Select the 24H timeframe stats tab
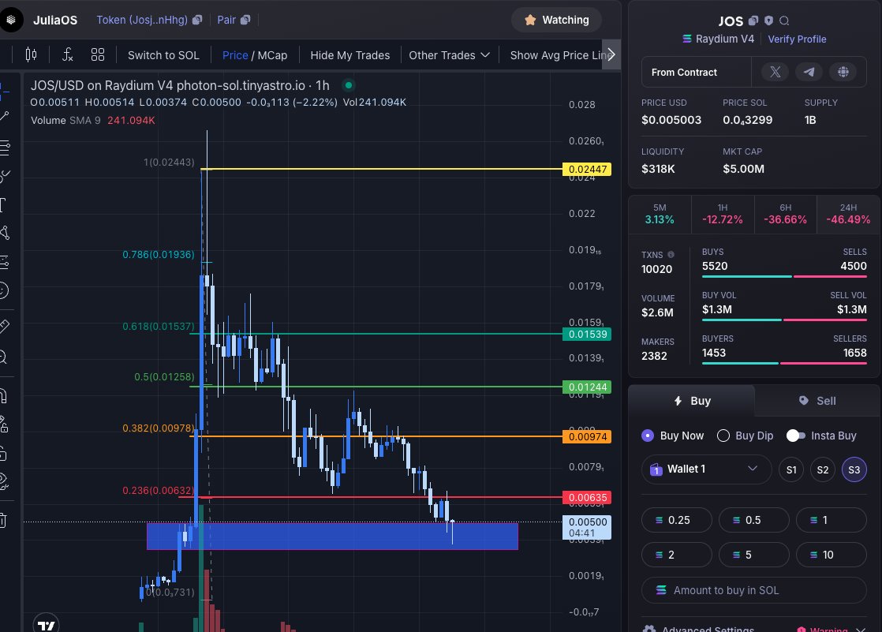Viewport: 882px width, 632px height. [848, 214]
